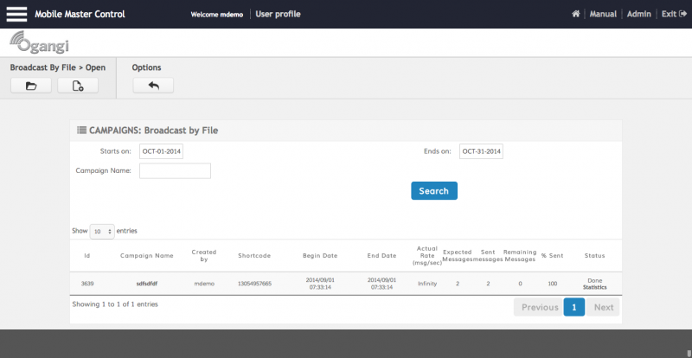Screen dimensions: 692x358
Task: Click the open folder icon button
Action: pyautogui.click(x=32, y=86)
